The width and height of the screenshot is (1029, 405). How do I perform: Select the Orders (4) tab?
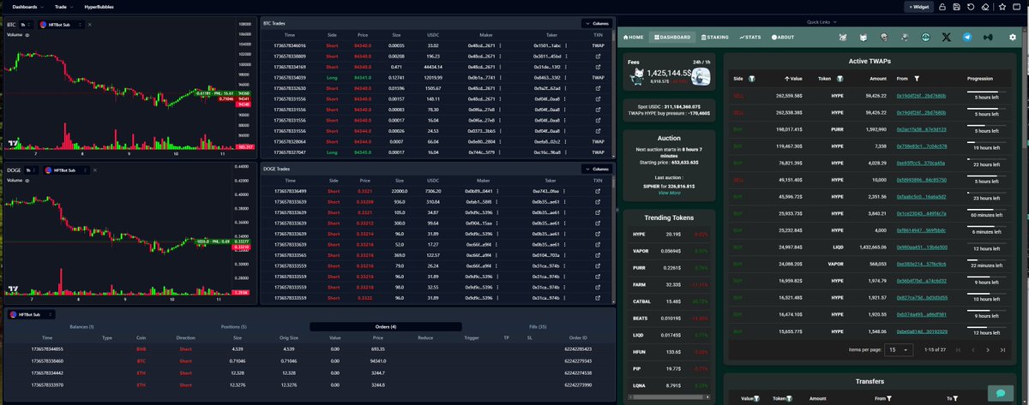[x=386, y=327]
